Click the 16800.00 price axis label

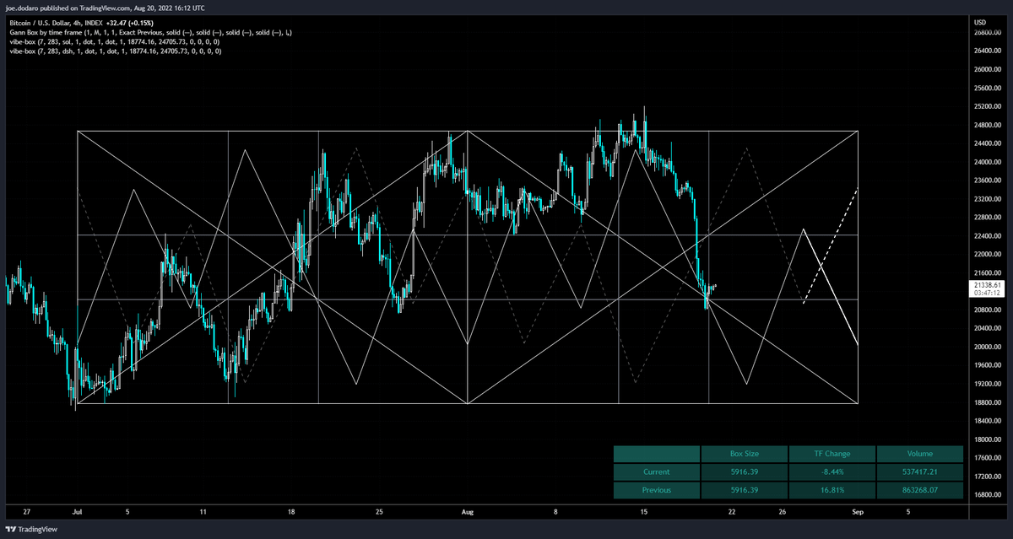pos(988,495)
